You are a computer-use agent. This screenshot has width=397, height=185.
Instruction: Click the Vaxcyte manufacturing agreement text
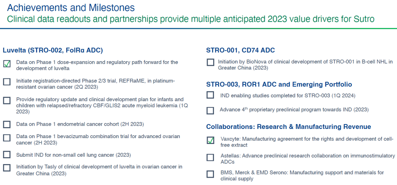point(306,142)
